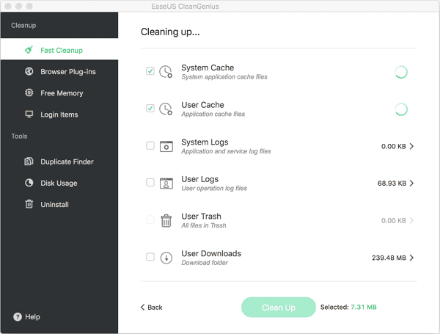Click the Help question mark icon
The height and width of the screenshot is (334, 440).
[18, 316]
